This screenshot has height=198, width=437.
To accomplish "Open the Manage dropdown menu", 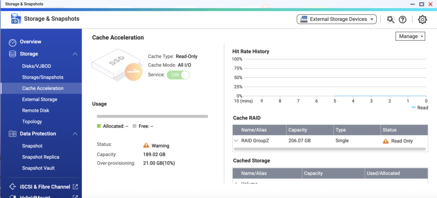I will pos(410,36).
